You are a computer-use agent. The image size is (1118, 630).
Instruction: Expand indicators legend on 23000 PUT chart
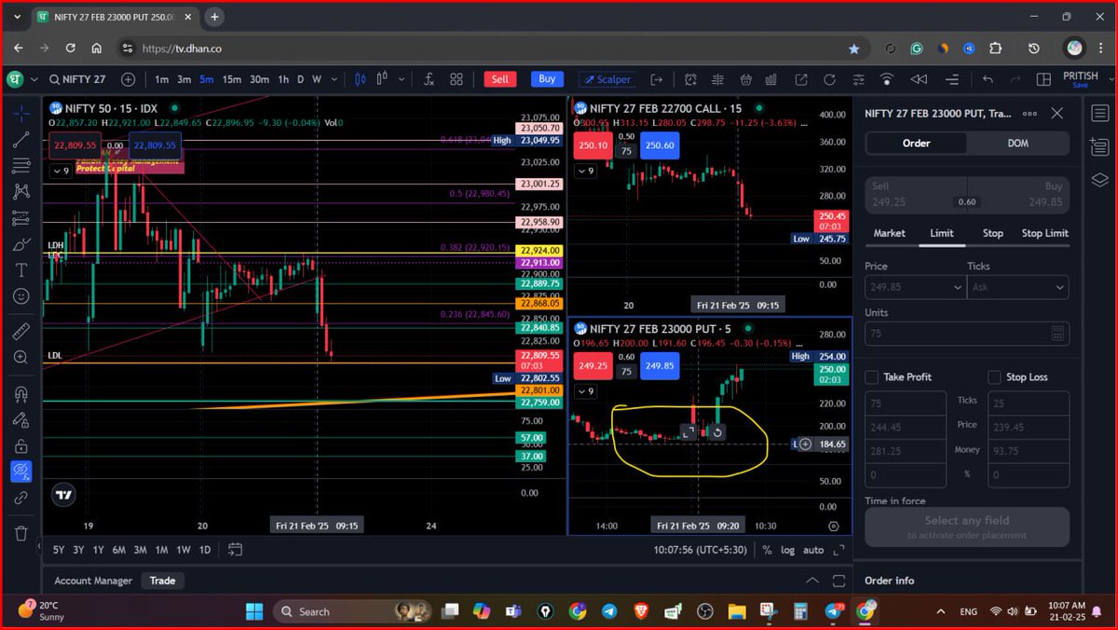coord(585,391)
